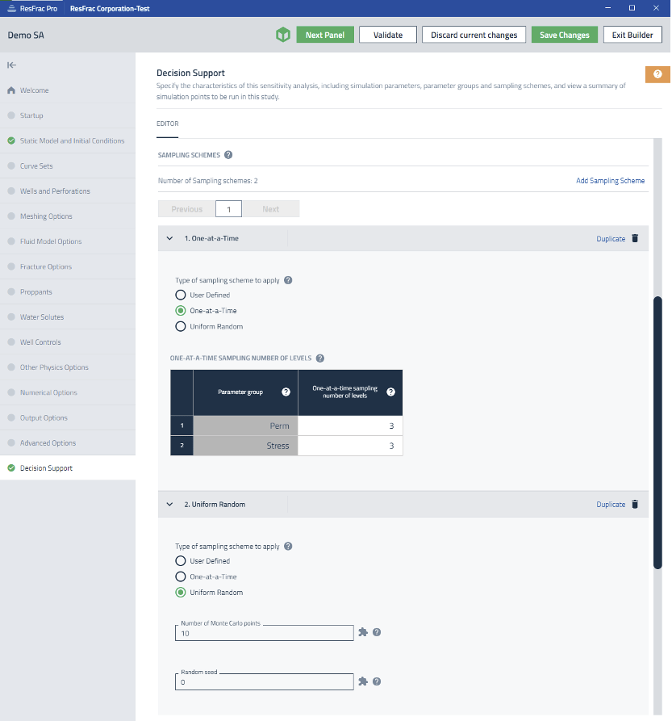Image resolution: width=672 pixels, height=721 pixels.
Task: Click help icon for One-at-a-time sampling number of levels heading
Action: pyautogui.click(x=320, y=358)
